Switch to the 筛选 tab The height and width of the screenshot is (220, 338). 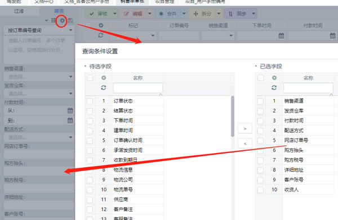pyautogui.click(x=59, y=11)
